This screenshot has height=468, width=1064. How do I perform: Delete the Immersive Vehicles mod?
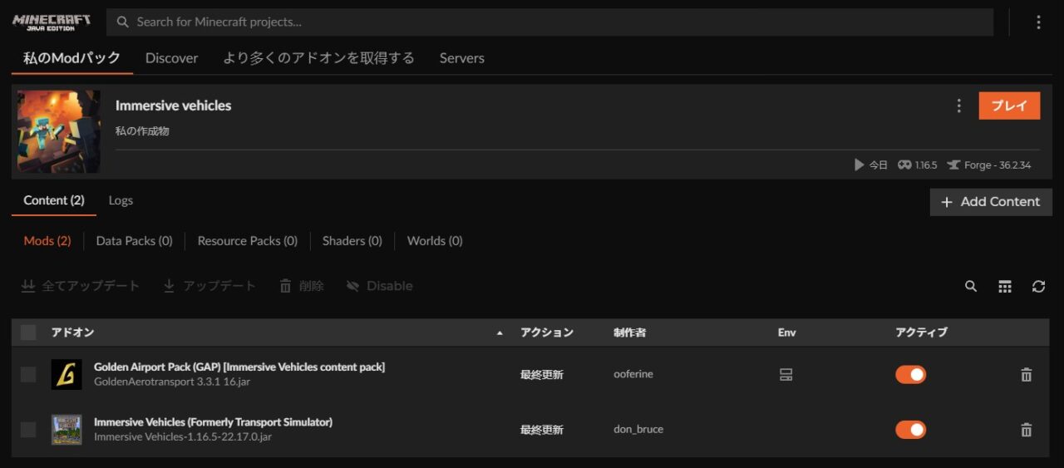(x=1027, y=430)
